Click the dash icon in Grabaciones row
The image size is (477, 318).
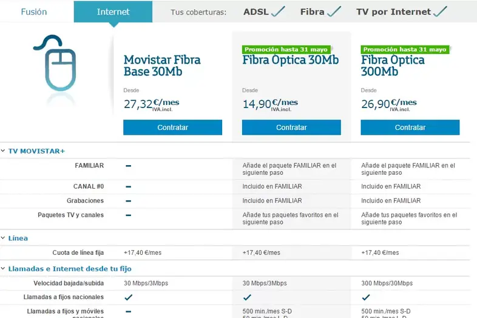coord(129,201)
